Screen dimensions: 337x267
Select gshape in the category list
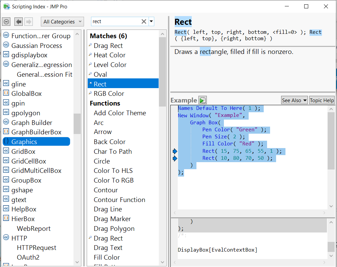point(22,190)
